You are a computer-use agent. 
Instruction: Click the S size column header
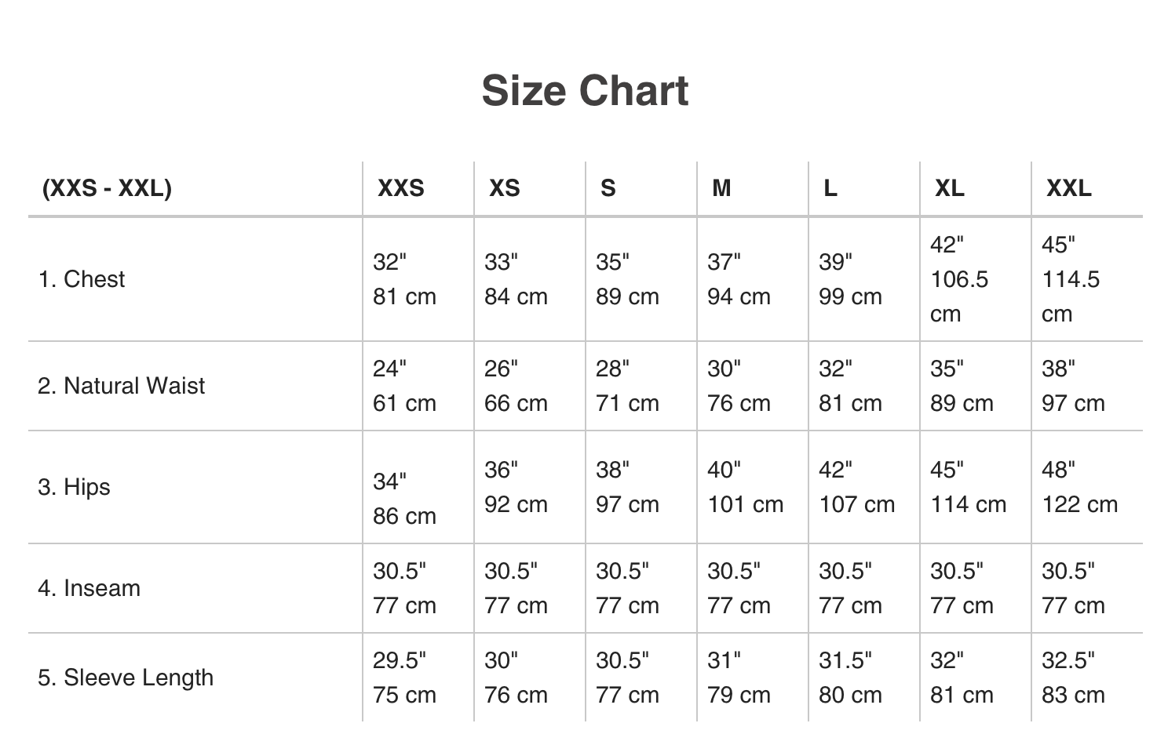(608, 188)
